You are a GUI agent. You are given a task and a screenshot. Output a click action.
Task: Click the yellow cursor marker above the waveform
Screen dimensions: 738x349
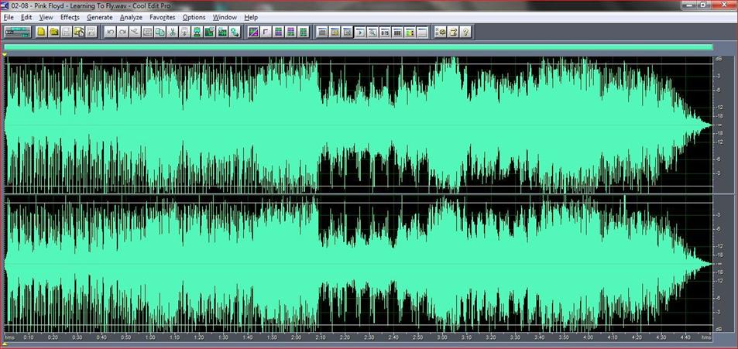tap(5, 55)
